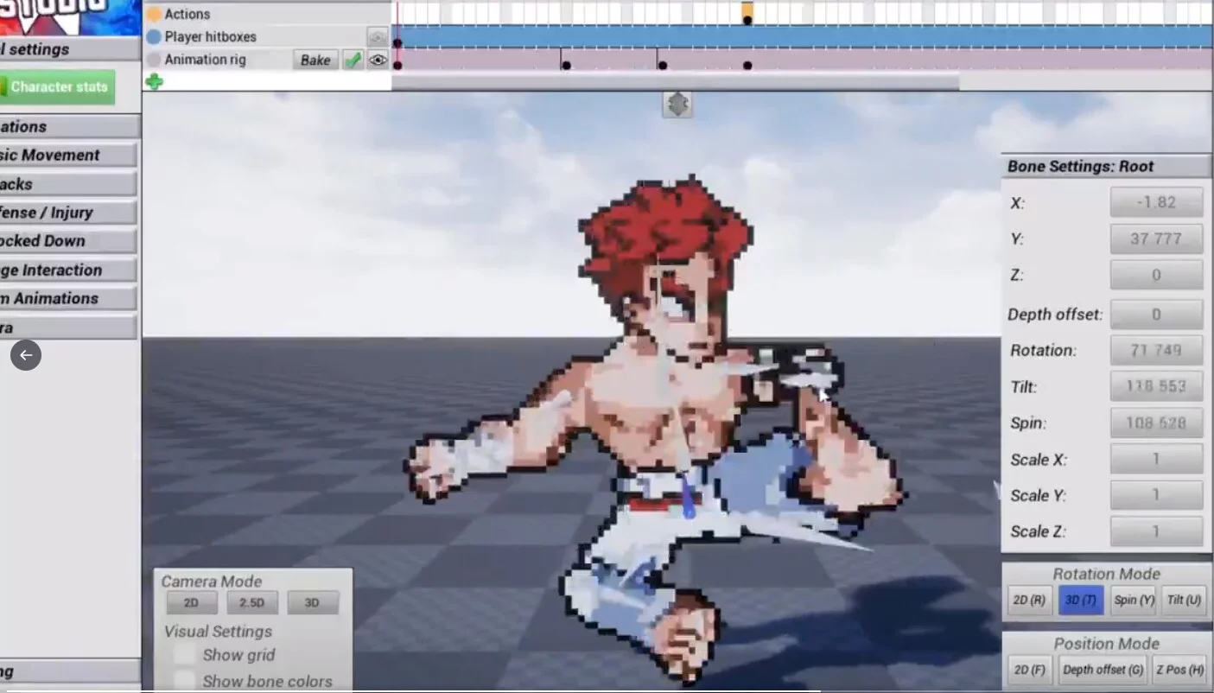Click the green plus add-layer icon
The height and width of the screenshot is (693, 1214).
tap(155, 82)
